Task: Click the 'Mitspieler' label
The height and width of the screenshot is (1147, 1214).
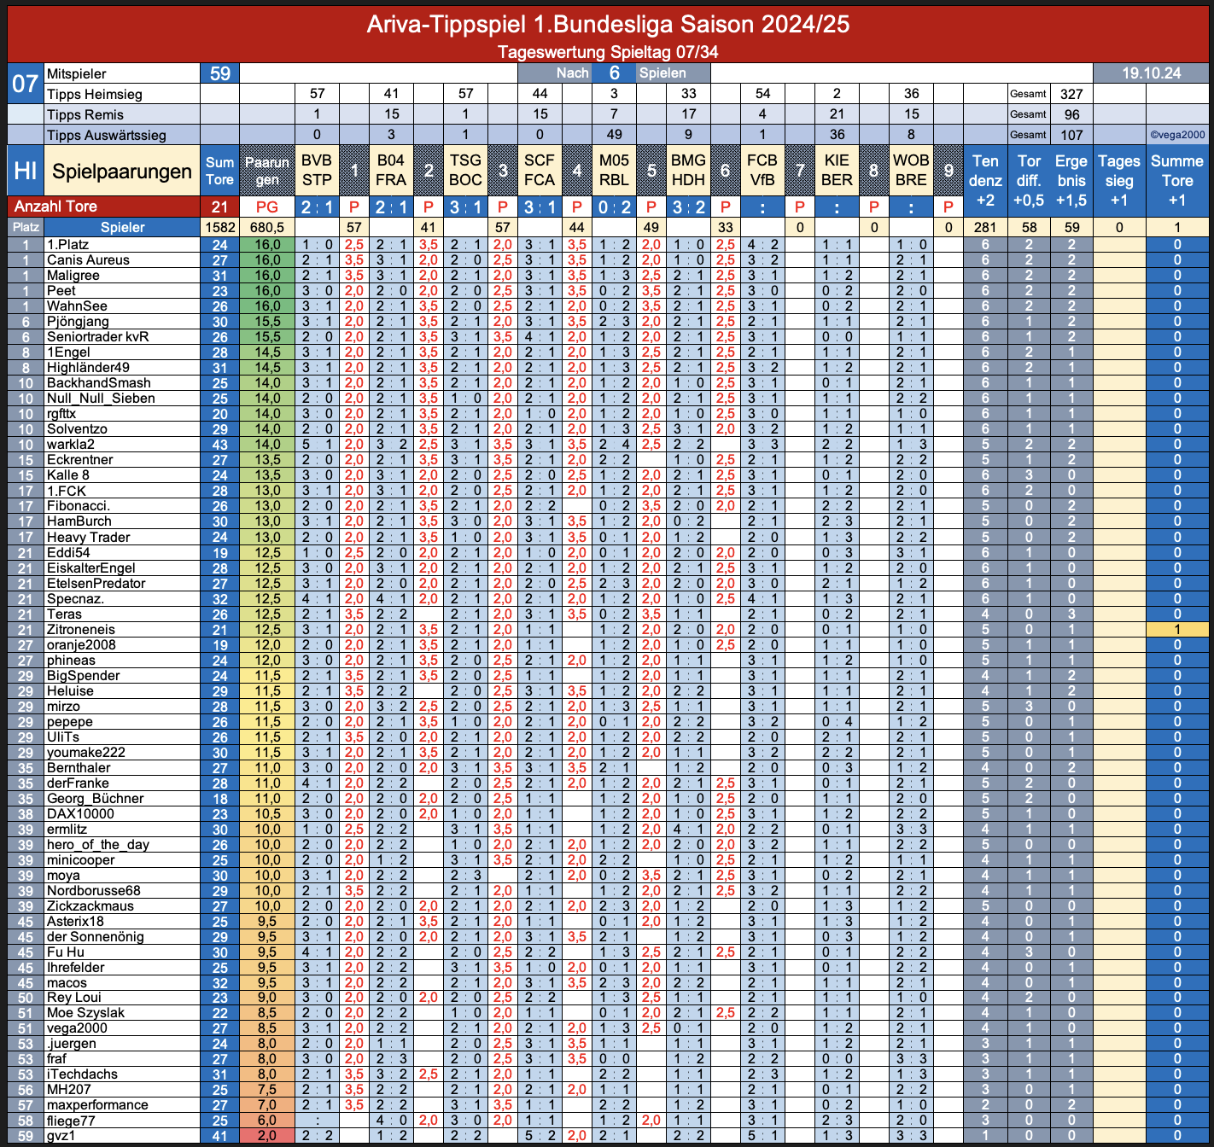Action: (77, 74)
